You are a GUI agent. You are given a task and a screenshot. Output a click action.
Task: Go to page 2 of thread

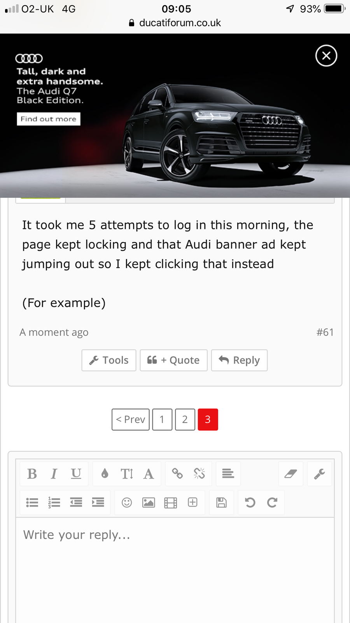coord(185,419)
